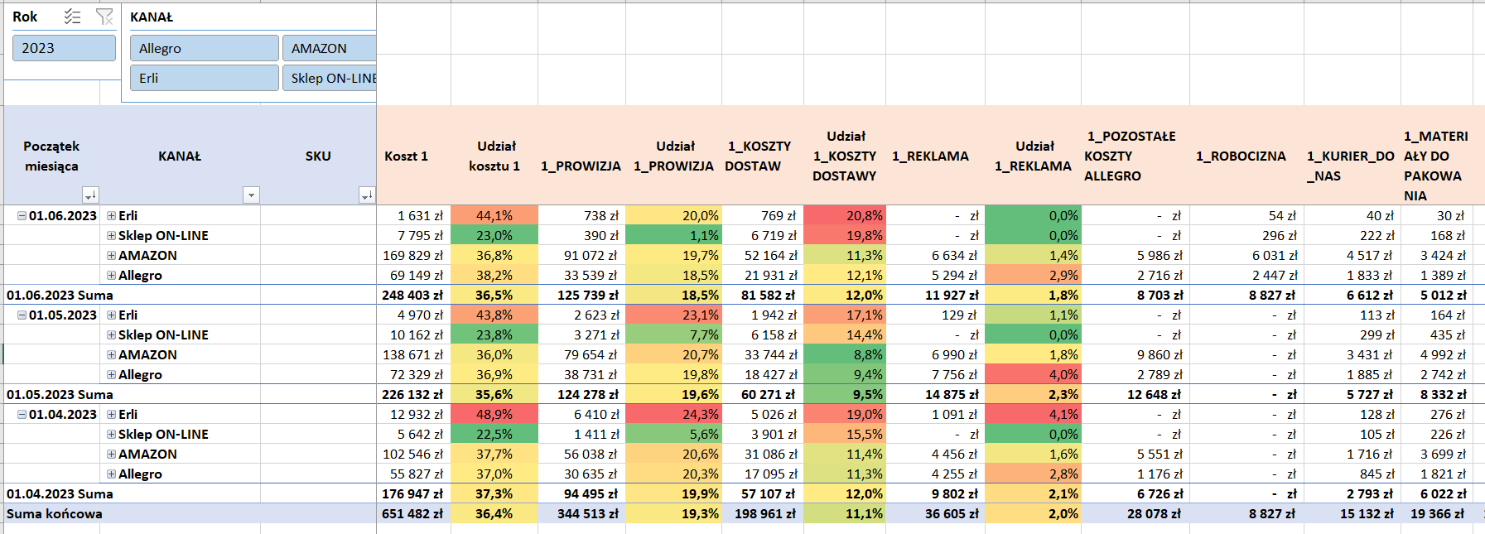Expand AMAZON under 01.06.2023
Viewport: 1485px width, 534px height.
112,256
